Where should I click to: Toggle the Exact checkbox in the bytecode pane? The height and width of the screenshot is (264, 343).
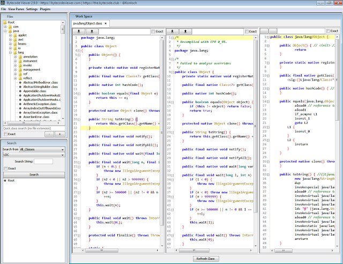pos(328,31)
